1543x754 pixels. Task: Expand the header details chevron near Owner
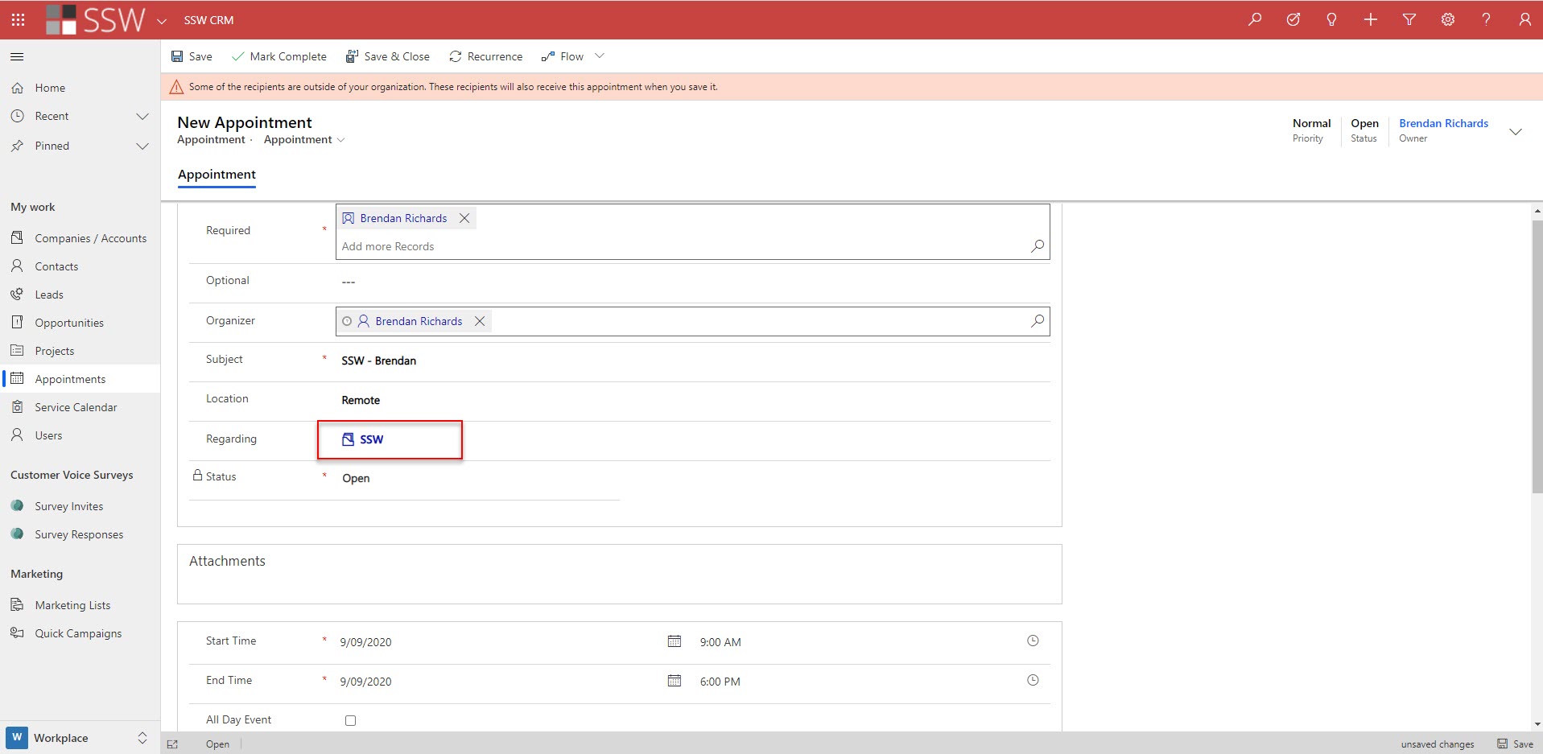tap(1515, 131)
